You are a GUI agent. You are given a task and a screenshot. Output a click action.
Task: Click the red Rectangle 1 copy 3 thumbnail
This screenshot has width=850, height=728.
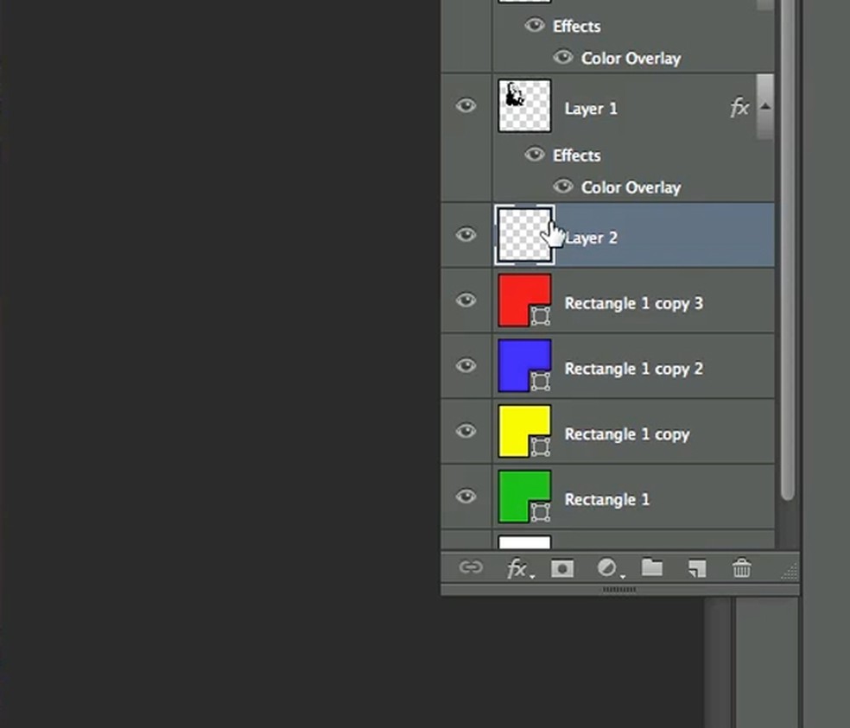(x=524, y=301)
